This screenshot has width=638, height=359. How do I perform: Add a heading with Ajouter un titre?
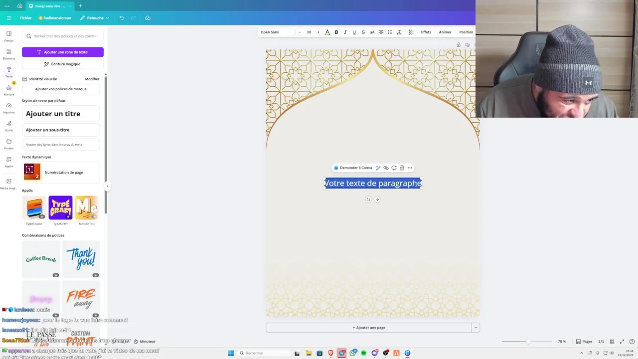61,114
